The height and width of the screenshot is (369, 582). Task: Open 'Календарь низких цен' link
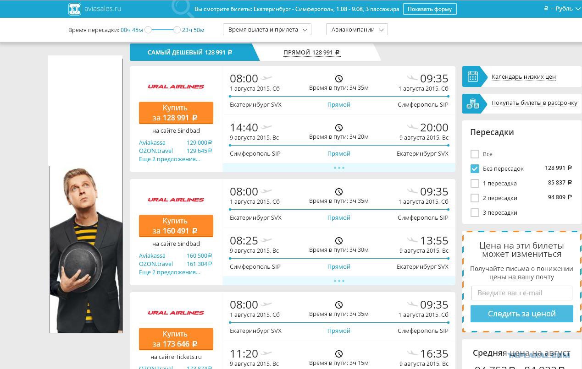tap(524, 77)
